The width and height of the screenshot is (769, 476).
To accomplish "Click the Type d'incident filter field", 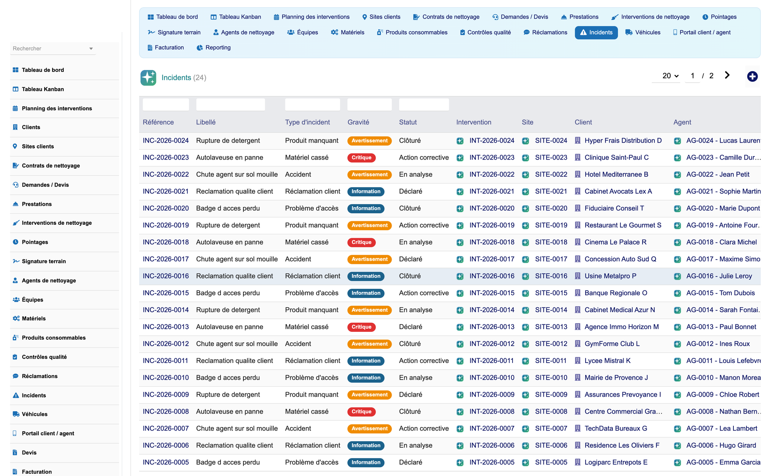I will click(313, 105).
